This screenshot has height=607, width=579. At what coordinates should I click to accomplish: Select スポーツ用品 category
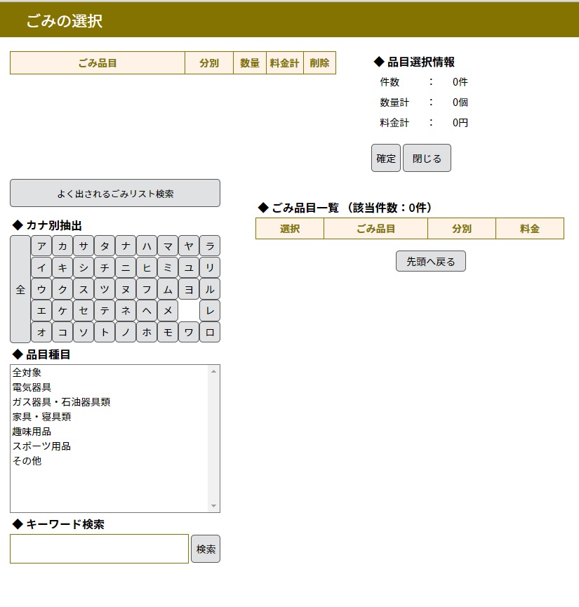[x=109, y=446]
